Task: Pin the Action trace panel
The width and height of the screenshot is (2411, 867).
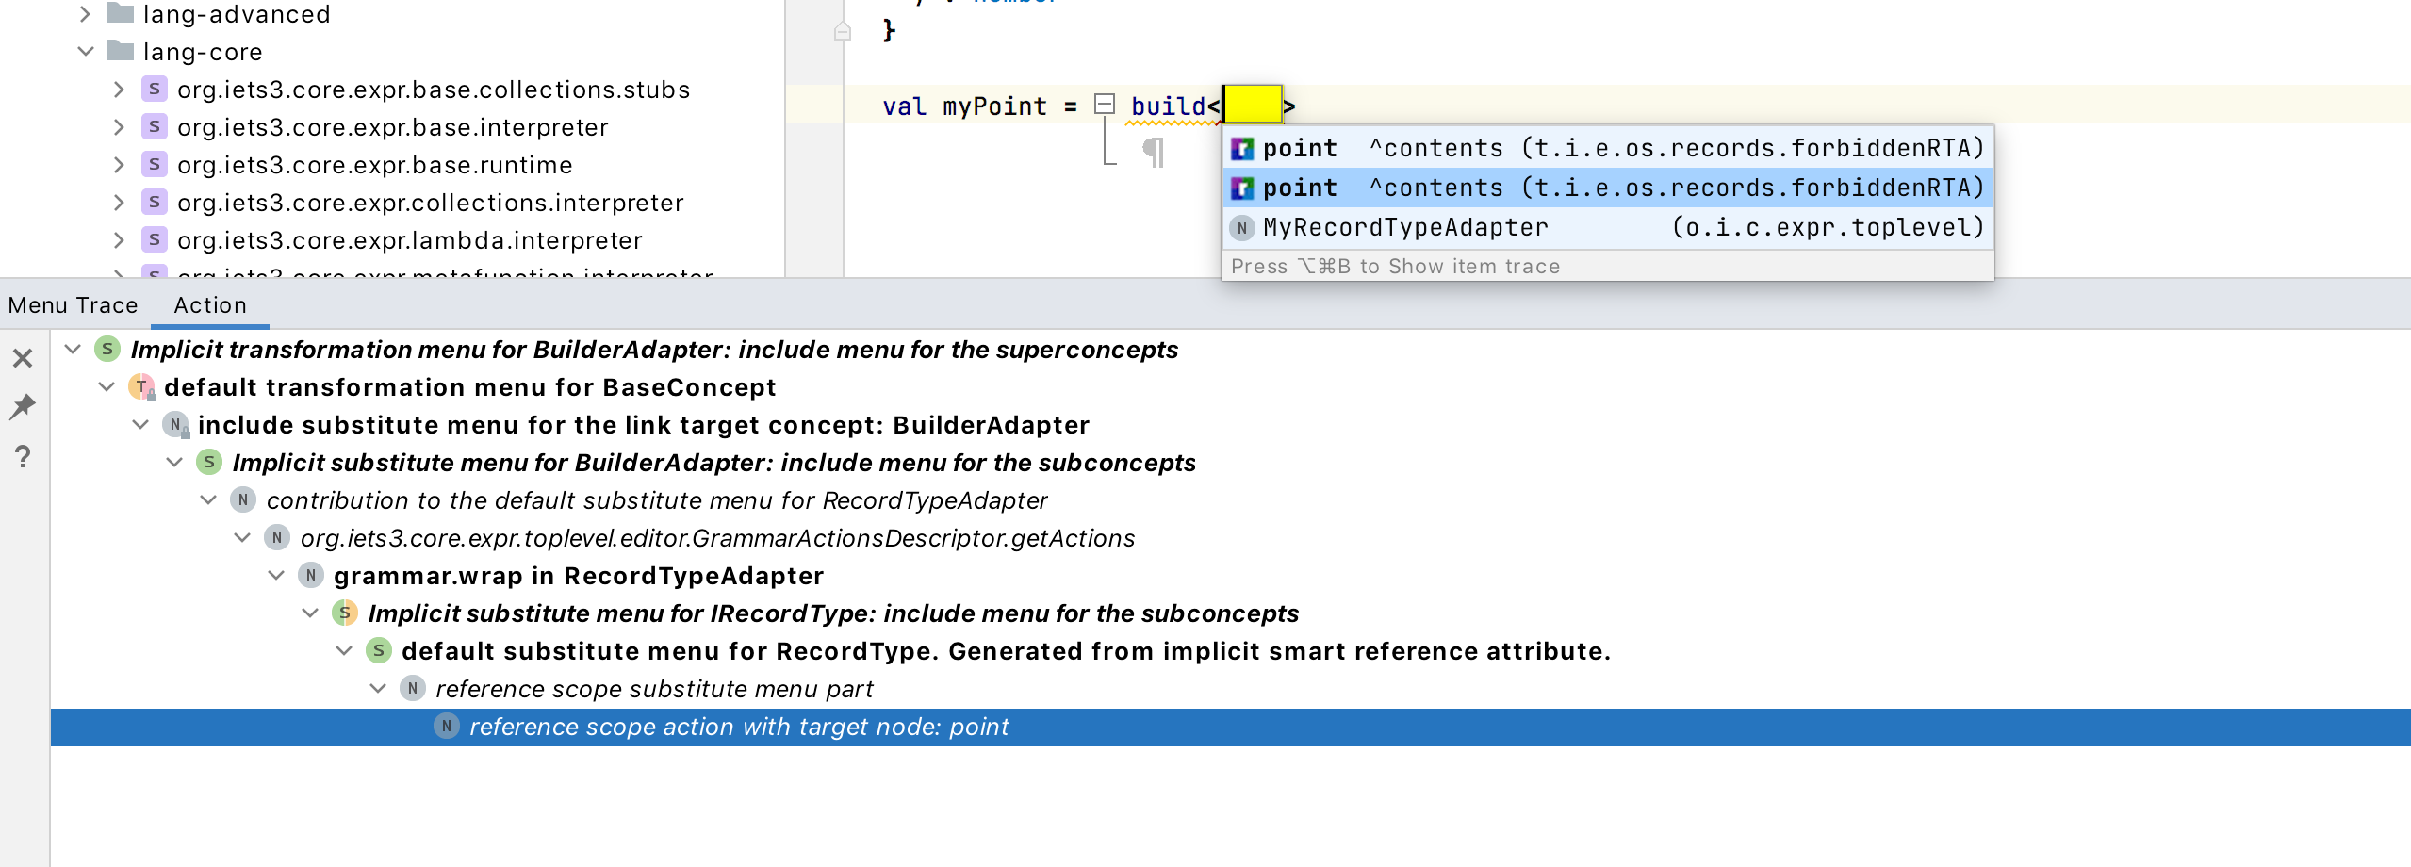Action: (x=22, y=405)
